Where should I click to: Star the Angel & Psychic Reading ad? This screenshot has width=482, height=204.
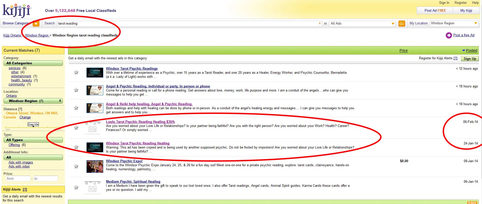tap(76, 90)
